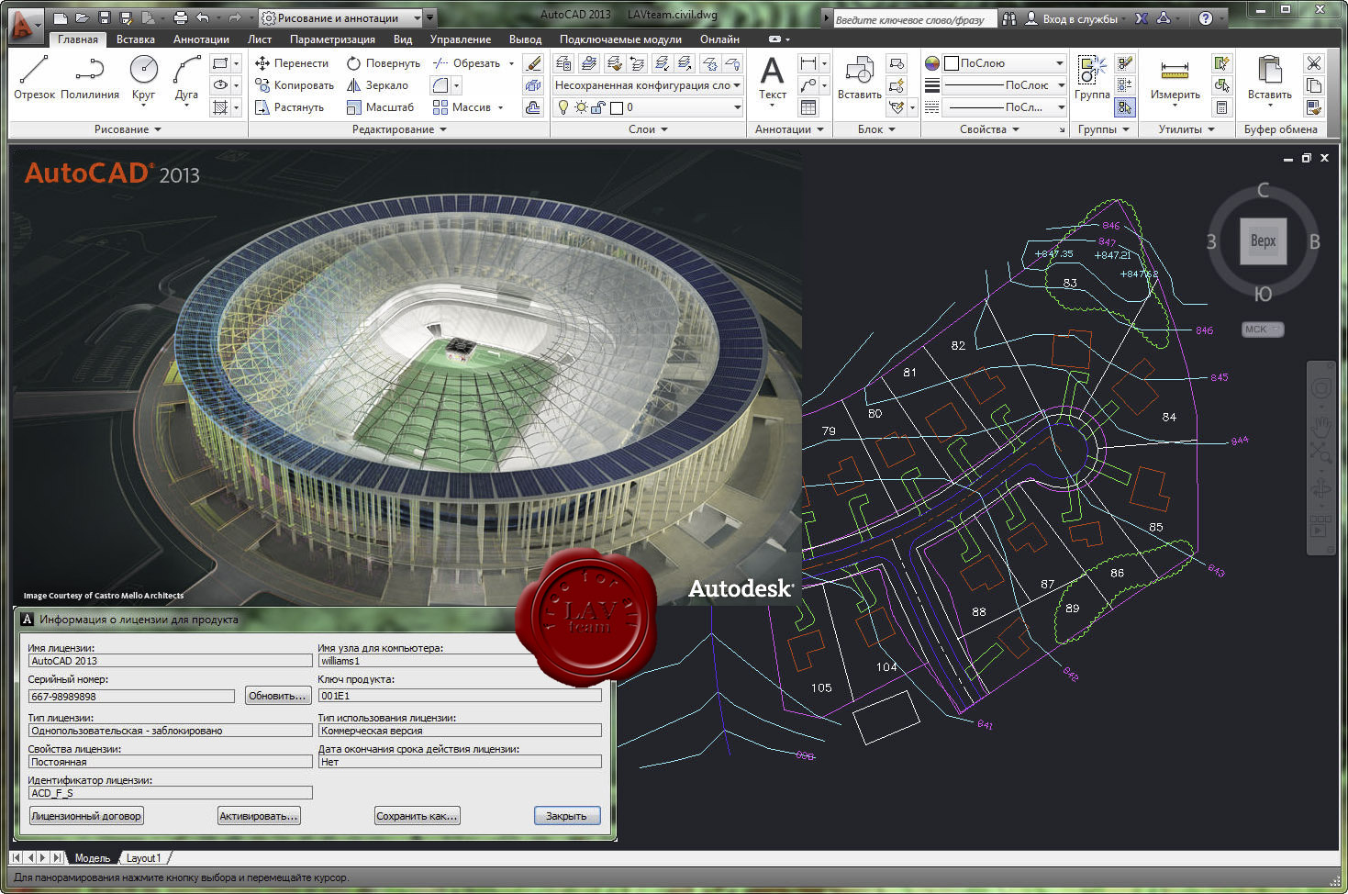The height and width of the screenshot is (894, 1348).
Task: Open the Главная ribbon tab
Action: (x=78, y=39)
